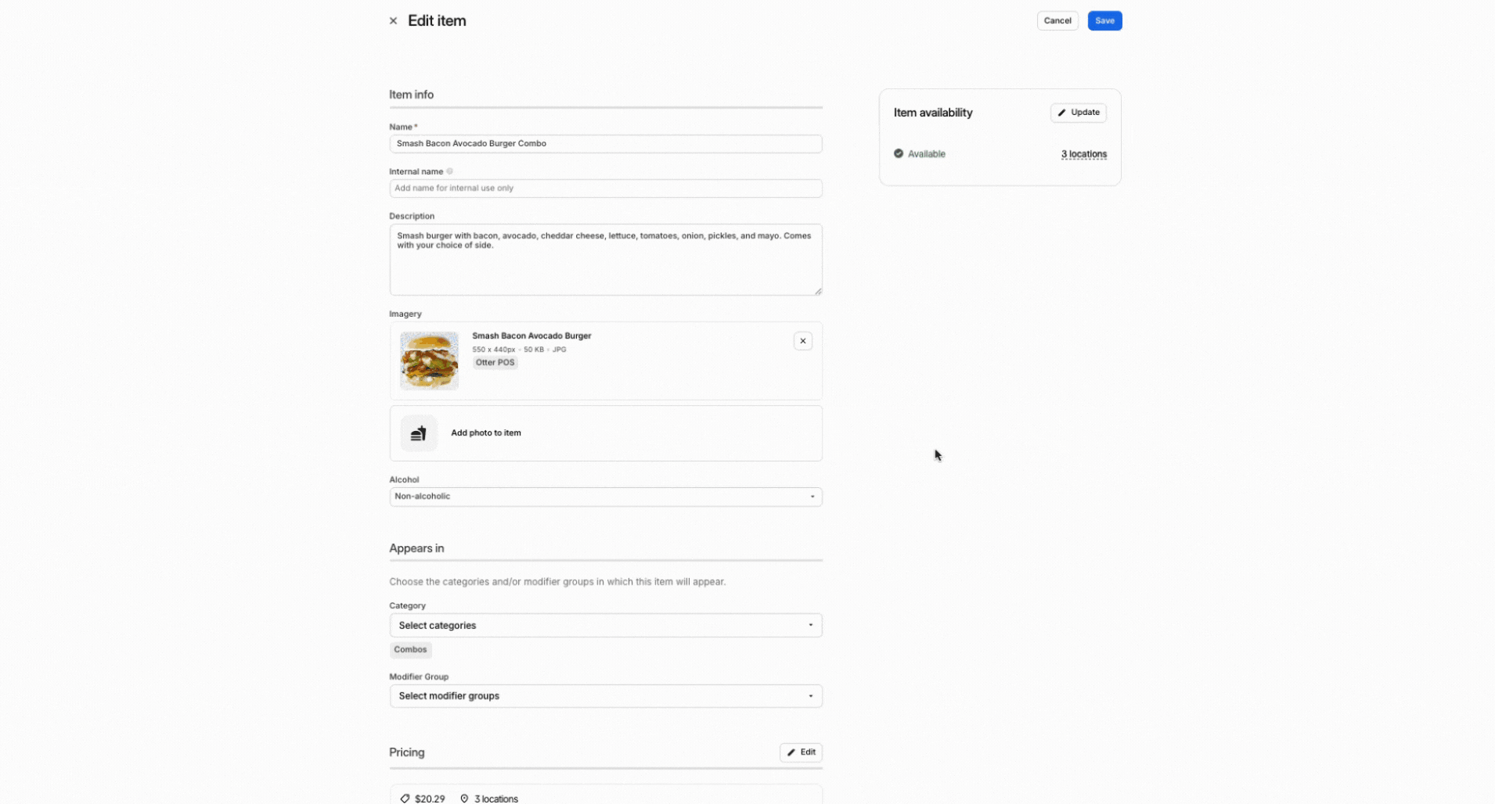The height and width of the screenshot is (804, 1495).
Task: Click the location pin icon in Pricing
Action: click(464, 799)
